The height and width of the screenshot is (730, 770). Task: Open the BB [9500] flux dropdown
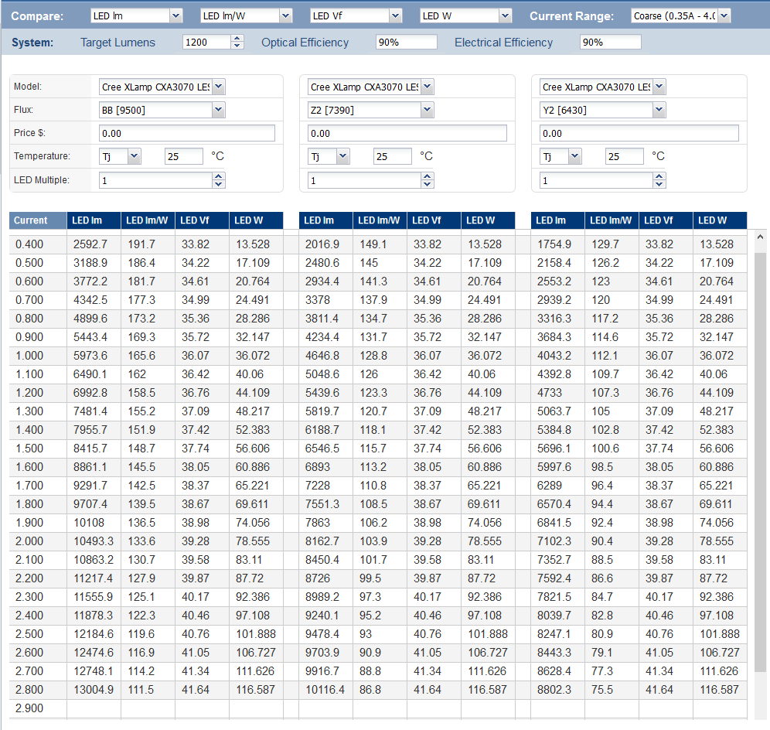point(219,110)
